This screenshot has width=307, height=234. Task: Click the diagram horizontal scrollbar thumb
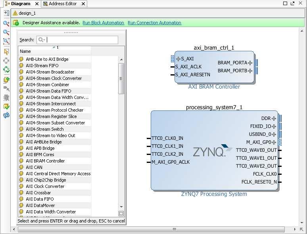point(151,229)
